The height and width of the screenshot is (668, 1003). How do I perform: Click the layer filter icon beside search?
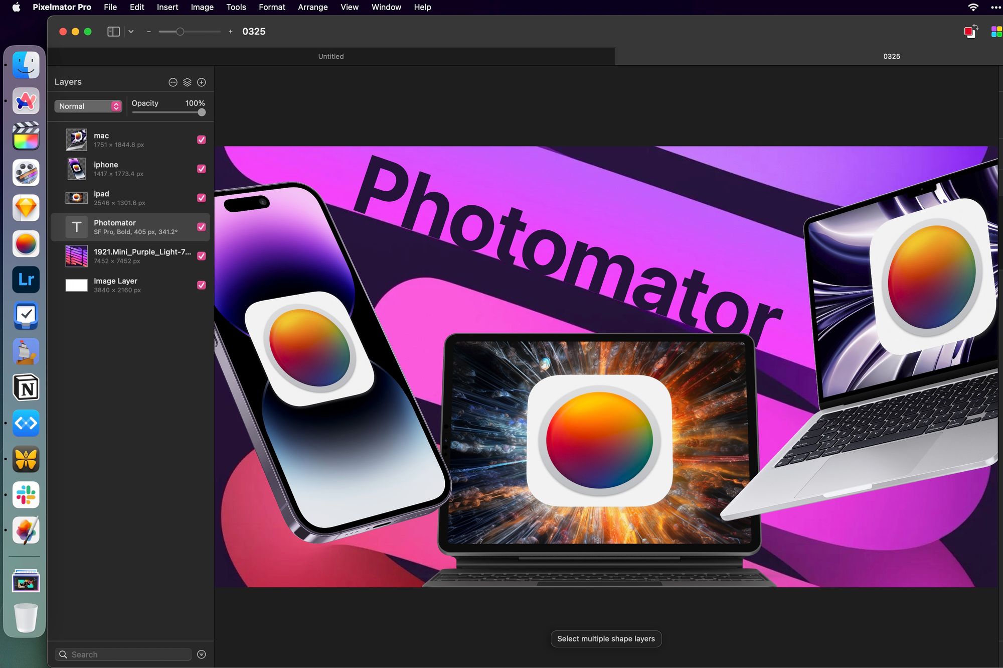(x=202, y=654)
